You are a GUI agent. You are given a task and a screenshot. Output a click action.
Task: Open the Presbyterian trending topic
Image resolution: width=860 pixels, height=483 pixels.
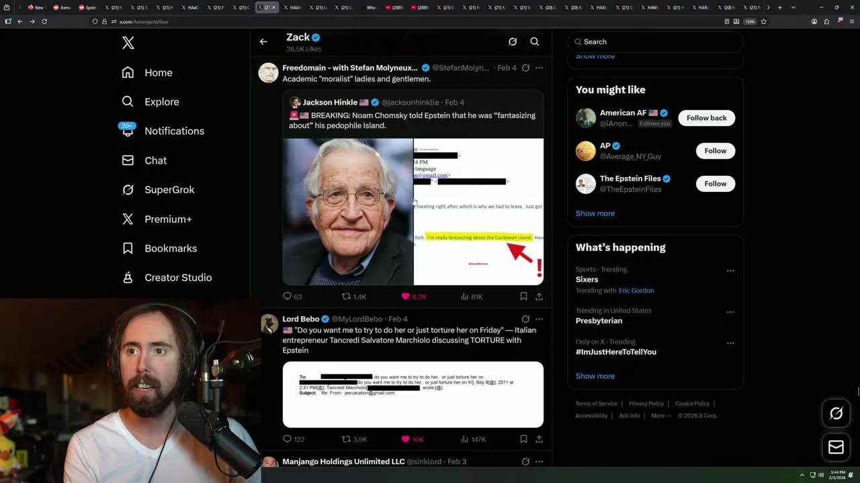[599, 321]
